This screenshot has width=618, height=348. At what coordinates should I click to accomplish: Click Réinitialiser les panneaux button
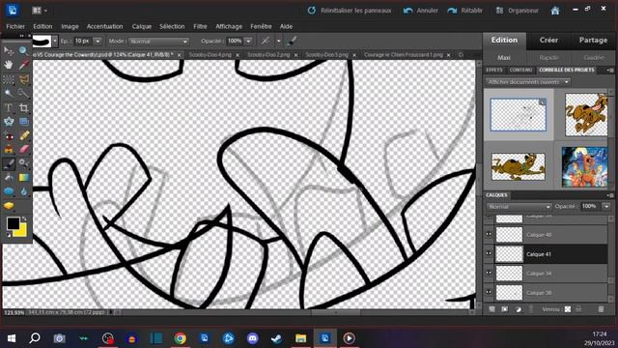tap(350, 11)
